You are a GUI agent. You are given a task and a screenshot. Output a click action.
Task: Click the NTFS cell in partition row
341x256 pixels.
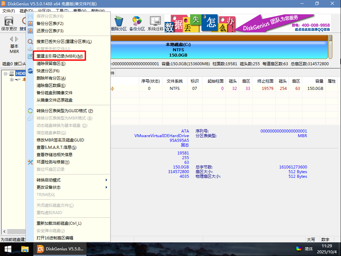tap(175, 88)
